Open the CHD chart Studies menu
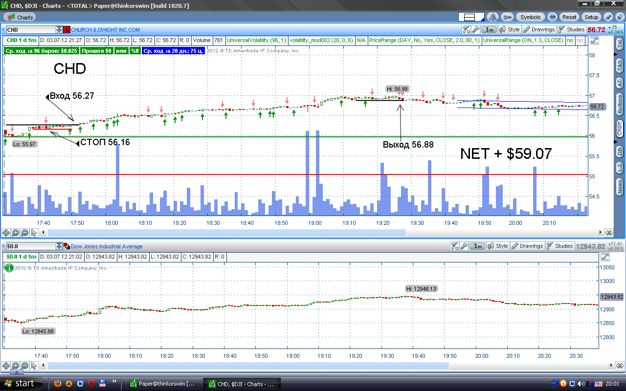 [x=571, y=30]
